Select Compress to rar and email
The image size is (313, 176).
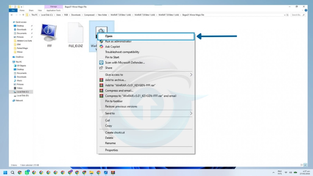[146, 96]
